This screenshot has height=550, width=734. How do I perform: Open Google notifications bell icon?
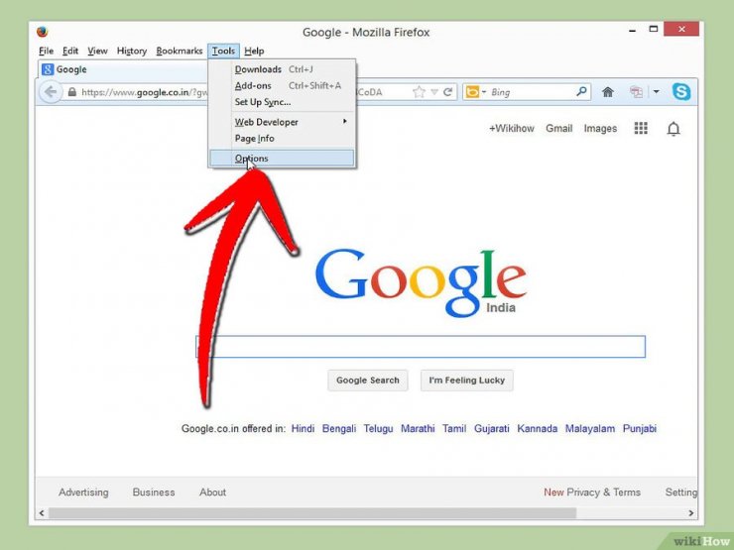tap(673, 129)
